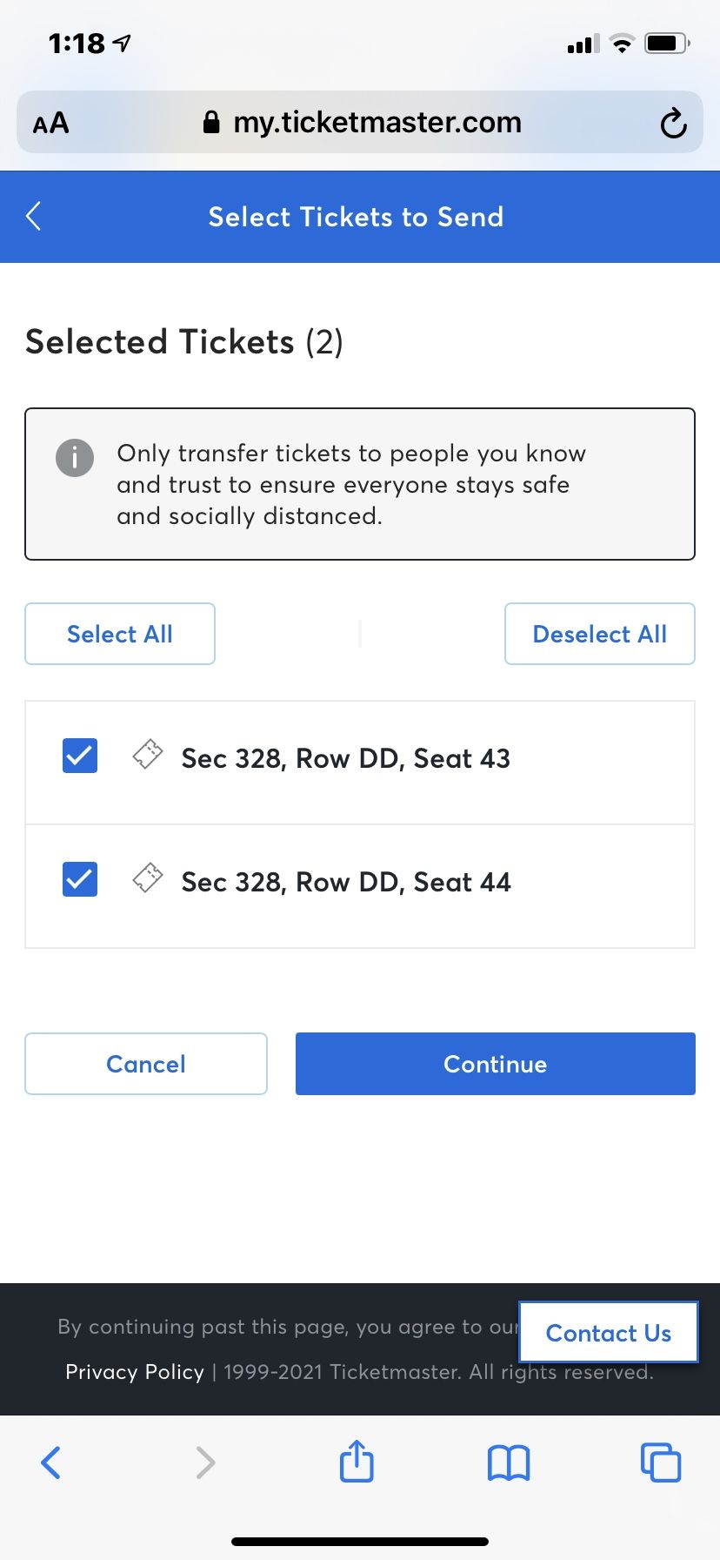Image resolution: width=720 pixels, height=1560 pixels.
Task: Go back with Safari's back arrow
Action: (51, 1462)
